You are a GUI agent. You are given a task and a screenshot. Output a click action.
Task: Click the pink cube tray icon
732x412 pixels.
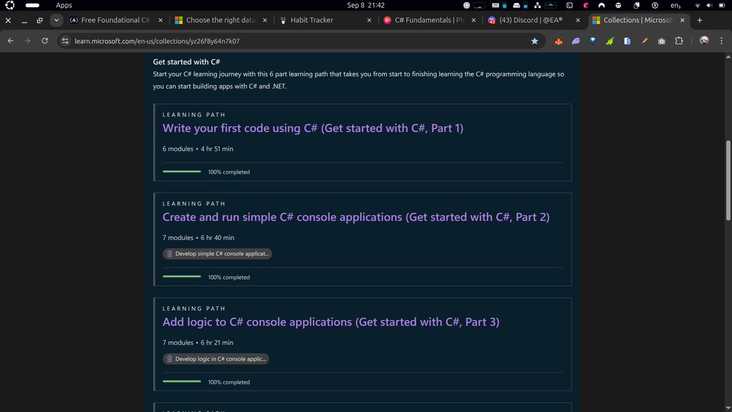[x=586, y=5]
